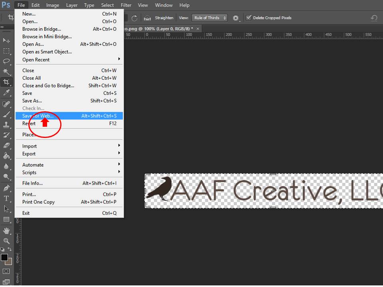Screen dimensions: 383x287
Task: Toggle Delete Cropped Pixels checkbox
Action: click(249, 18)
